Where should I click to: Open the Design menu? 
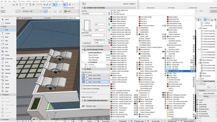(15, 1)
